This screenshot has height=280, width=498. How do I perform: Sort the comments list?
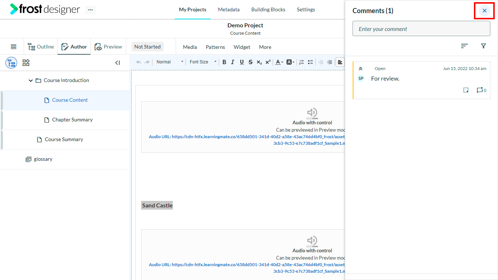(464, 46)
